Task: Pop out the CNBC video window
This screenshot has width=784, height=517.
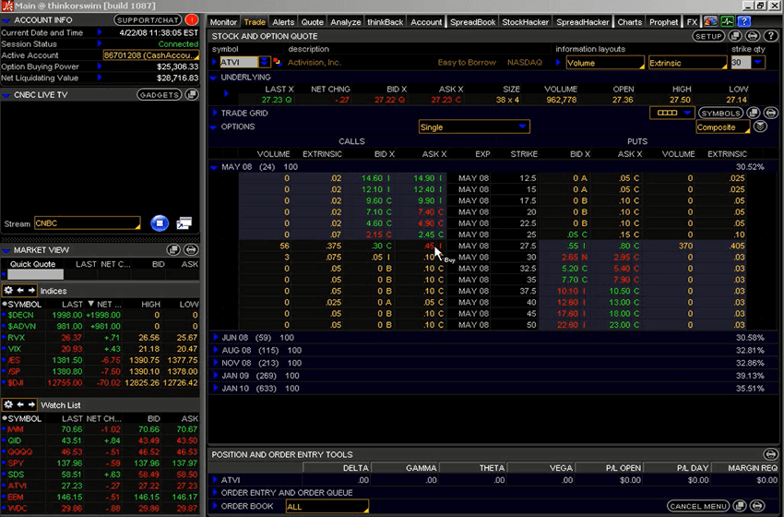Action: pyautogui.click(x=184, y=223)
